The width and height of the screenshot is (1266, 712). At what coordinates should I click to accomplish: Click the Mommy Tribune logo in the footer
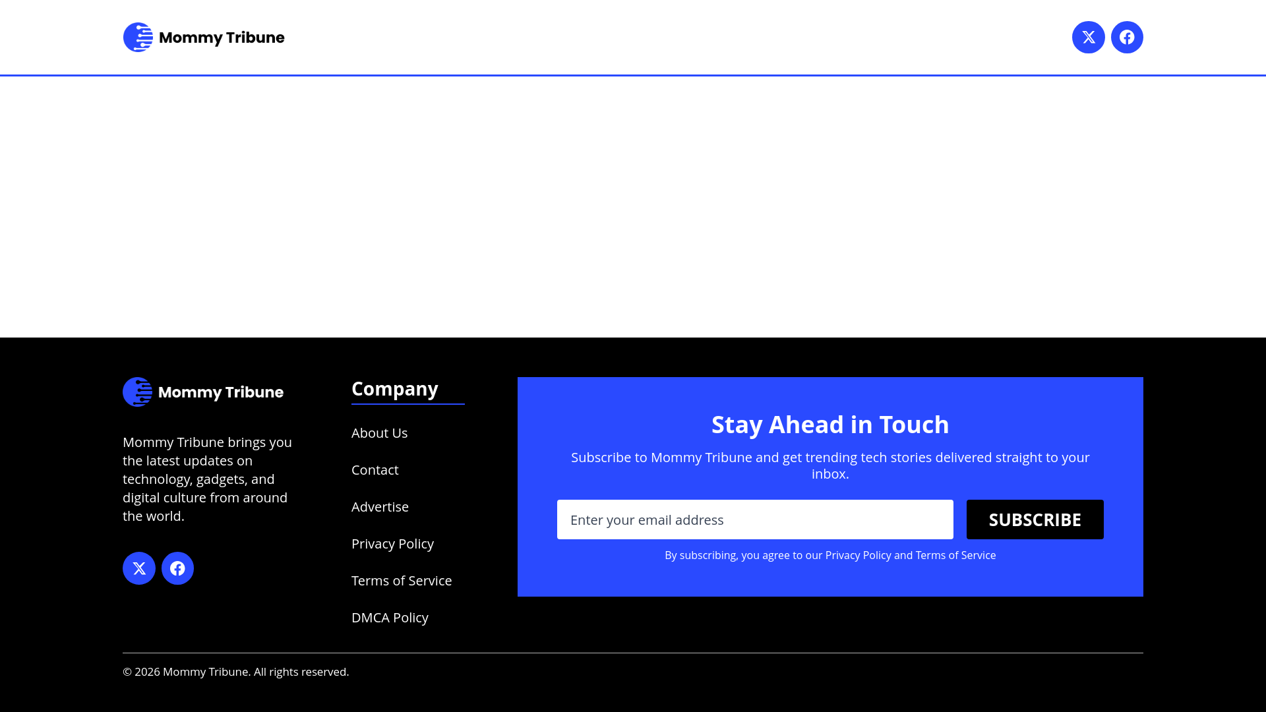(x=203, y=392)
